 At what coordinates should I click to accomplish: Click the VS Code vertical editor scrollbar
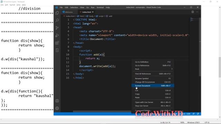(x=200, y=47)
